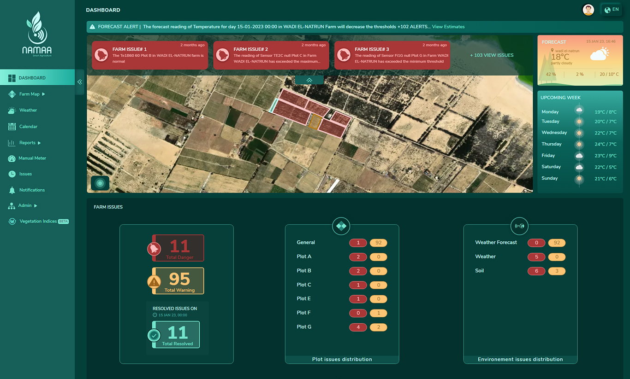Click the Issues clock icon in sidebar
630x379 pixels.
(x=12, y=174)
